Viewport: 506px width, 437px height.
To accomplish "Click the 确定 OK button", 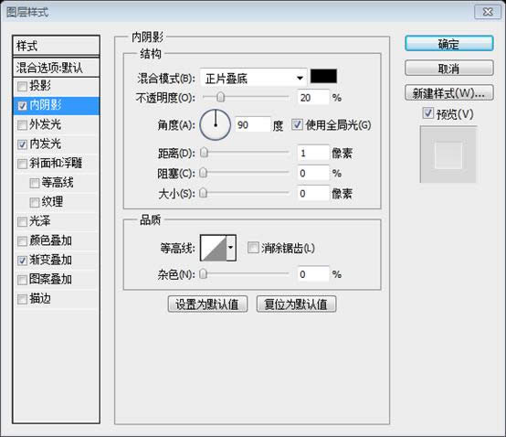I will tap(448, 44).
